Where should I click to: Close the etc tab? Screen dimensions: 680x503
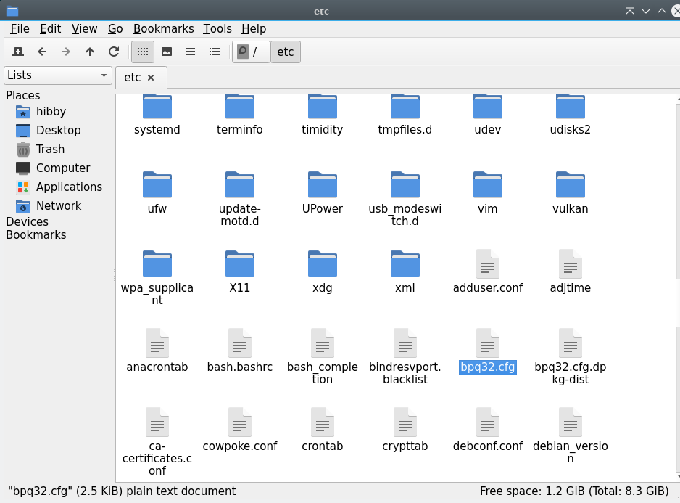coord(151,78)
